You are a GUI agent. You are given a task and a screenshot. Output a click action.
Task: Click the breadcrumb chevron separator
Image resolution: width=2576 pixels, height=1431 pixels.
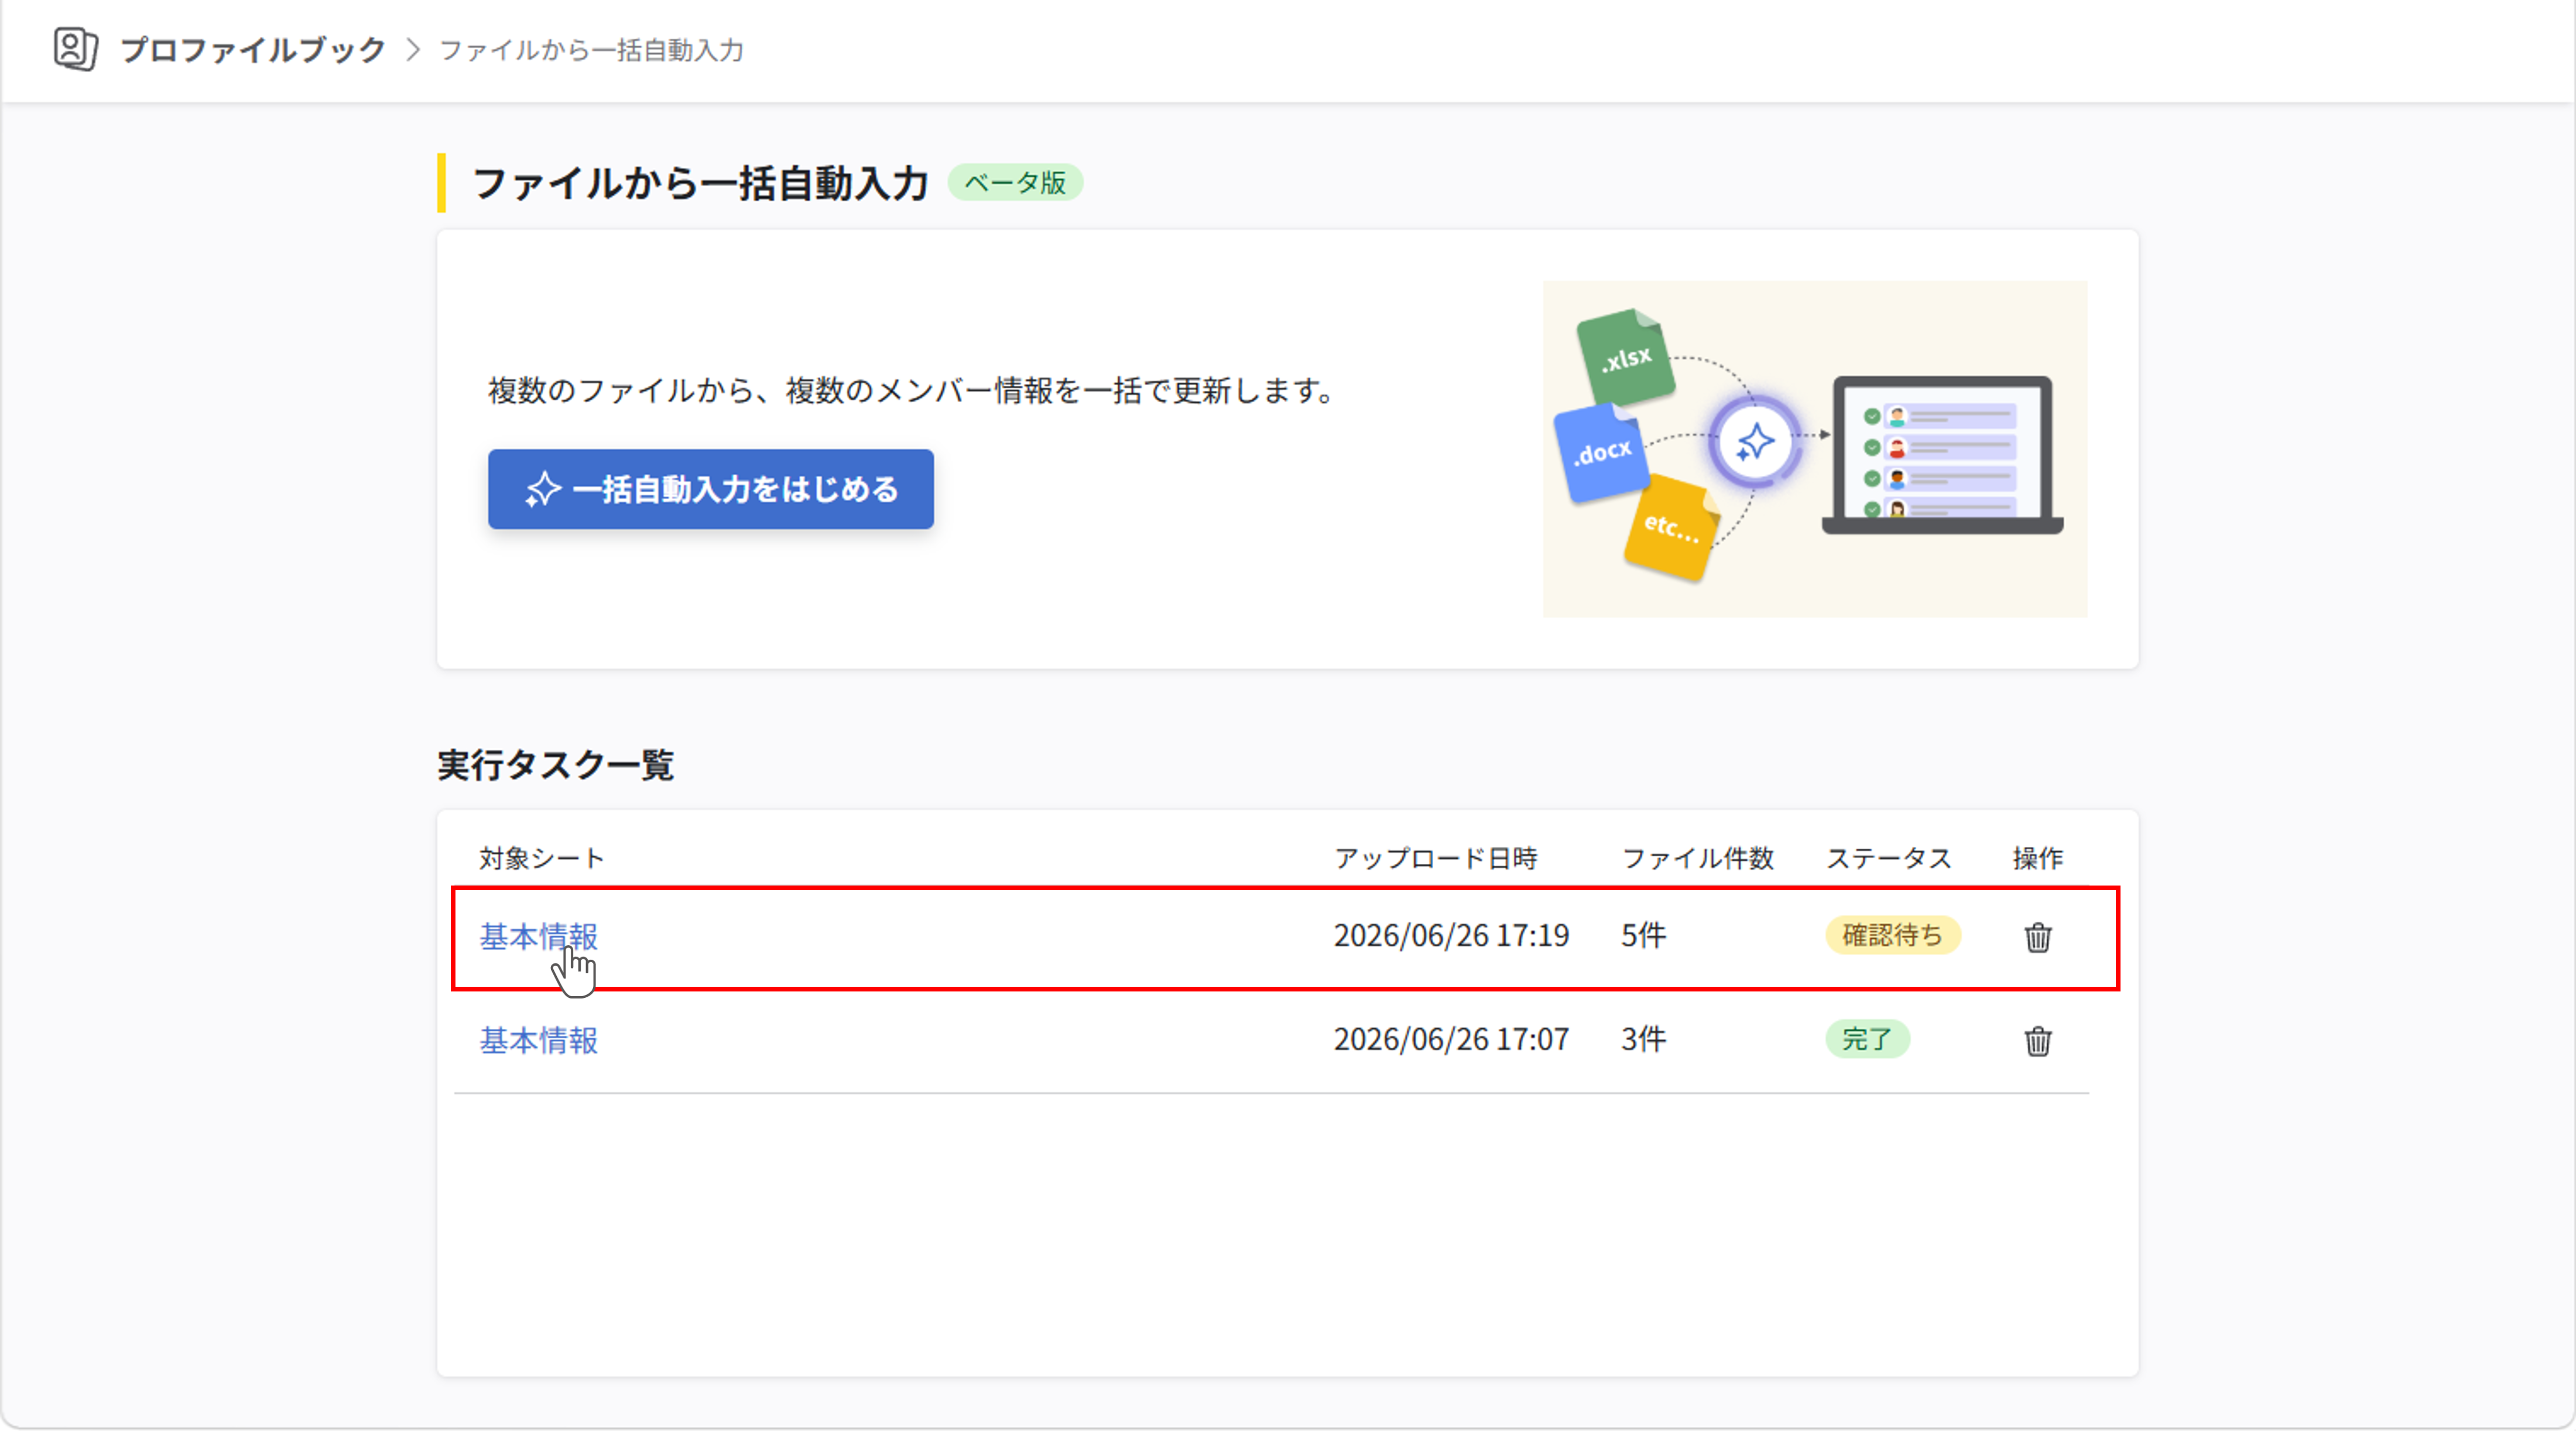(412, 50)
